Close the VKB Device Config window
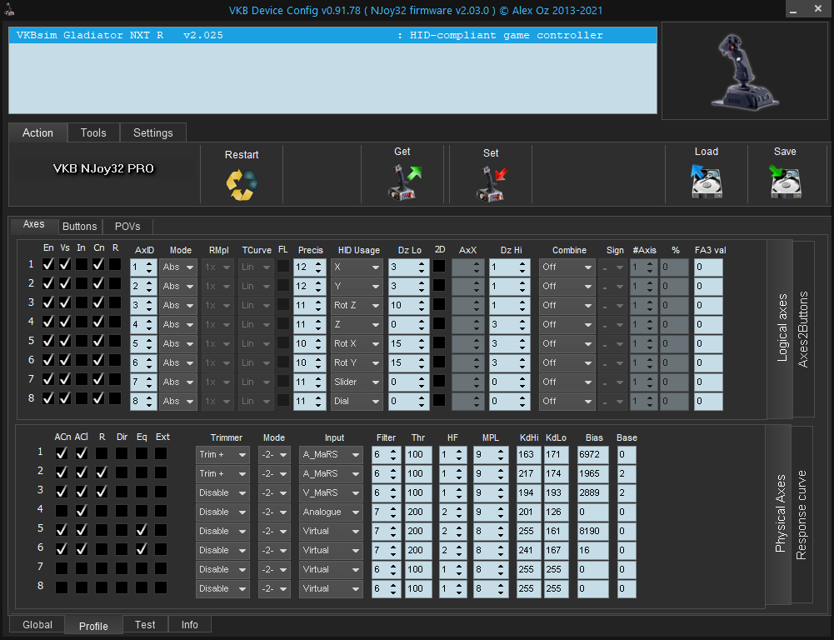Viewport: 834px width, 640px height. tap(821, 9)
